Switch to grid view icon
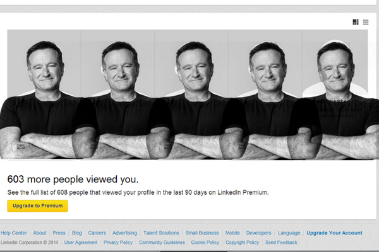The width and height of the screenshot is (379, 252). point(356,22)
